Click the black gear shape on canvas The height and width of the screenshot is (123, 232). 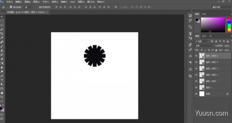coord(95,56)
